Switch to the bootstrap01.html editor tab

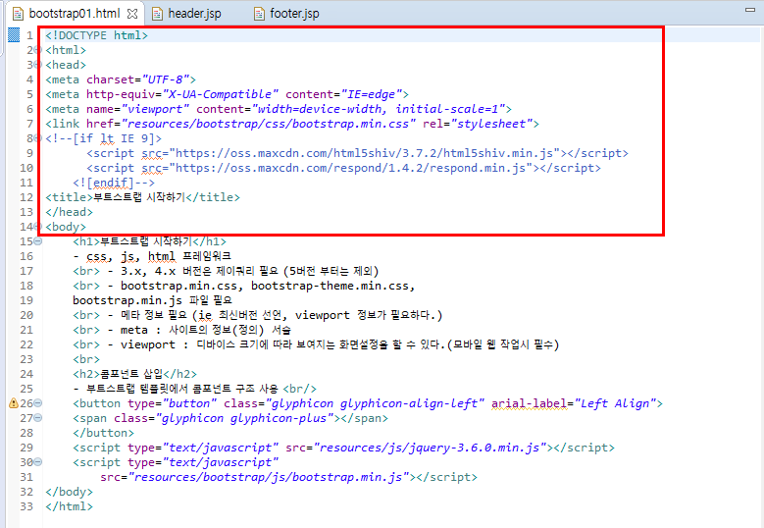pos(75,13)
